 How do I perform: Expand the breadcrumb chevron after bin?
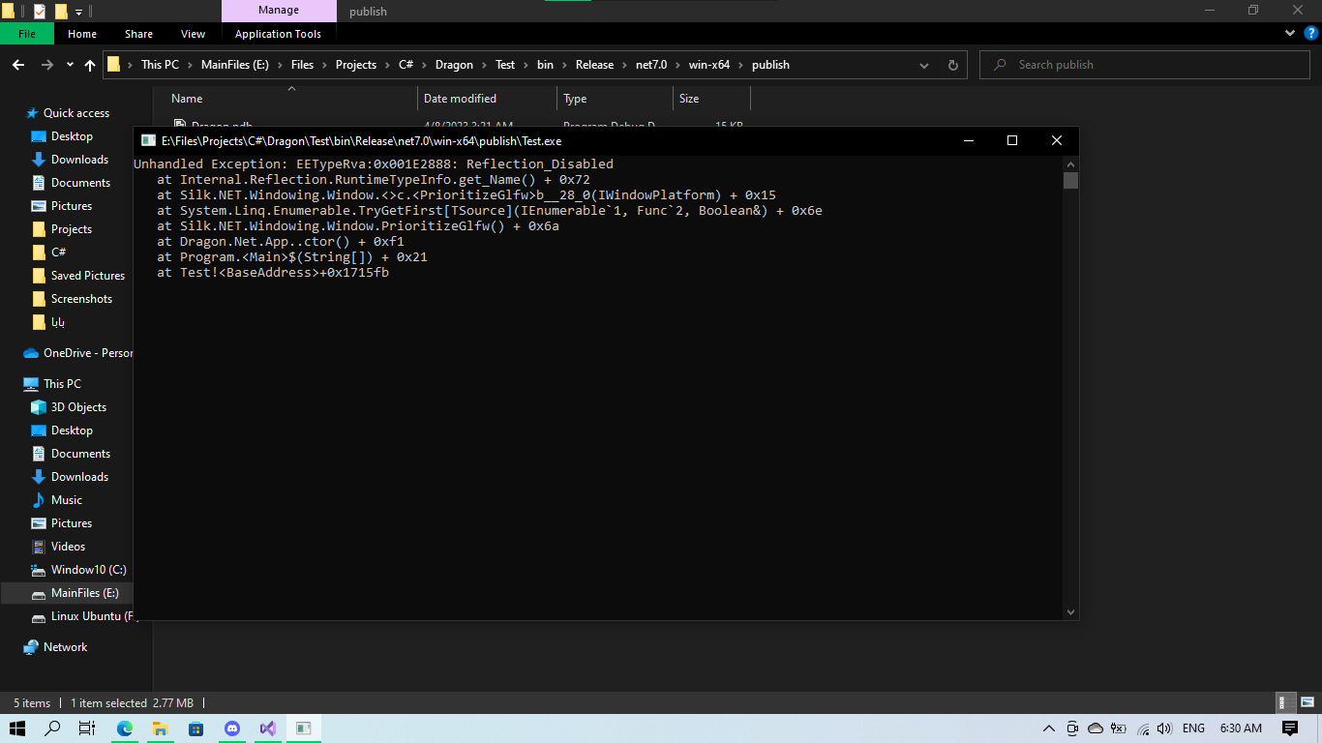coord(563,65)
